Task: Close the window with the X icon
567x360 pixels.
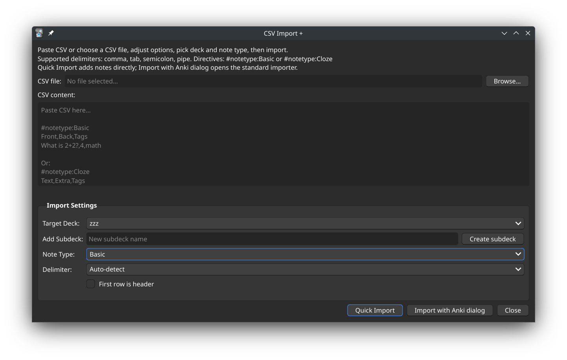Action: [x=528, y=33]
